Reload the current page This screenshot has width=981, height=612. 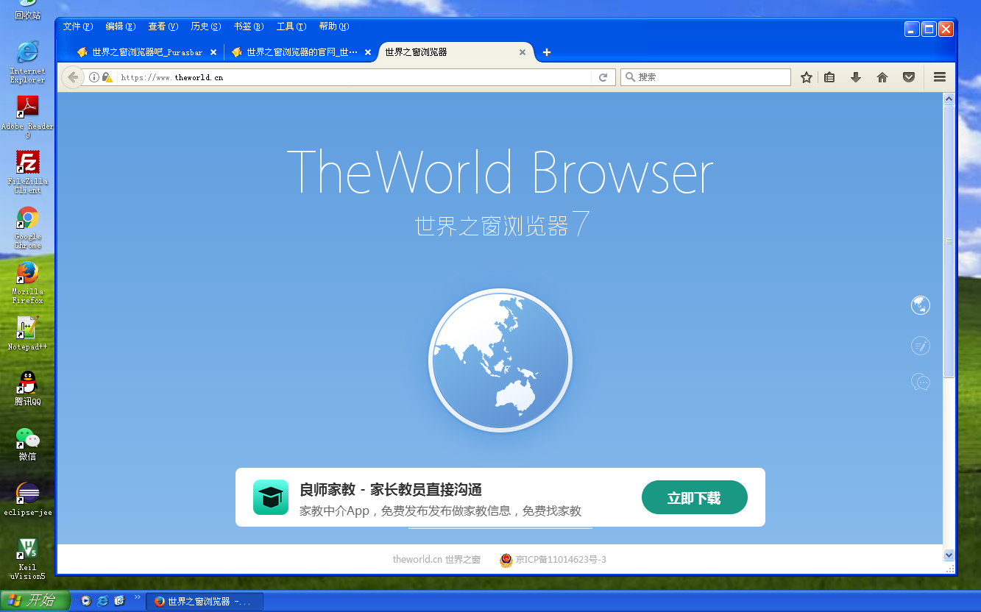click(603, 77)
